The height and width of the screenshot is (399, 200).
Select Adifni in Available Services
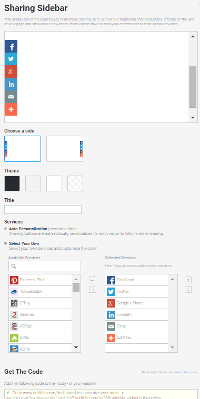41,348
